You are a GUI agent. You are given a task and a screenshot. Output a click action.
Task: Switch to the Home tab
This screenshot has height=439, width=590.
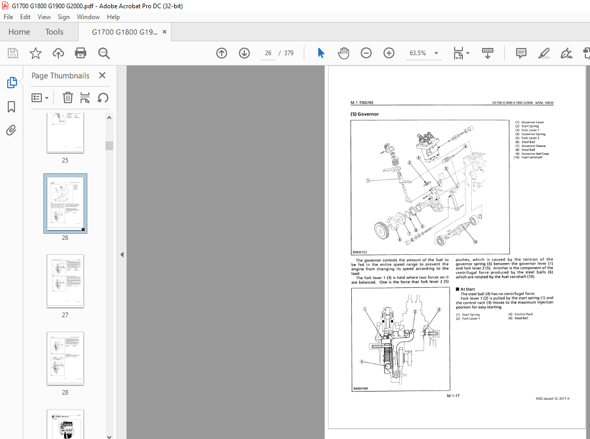pyautogui.click(x=19, y=32)
